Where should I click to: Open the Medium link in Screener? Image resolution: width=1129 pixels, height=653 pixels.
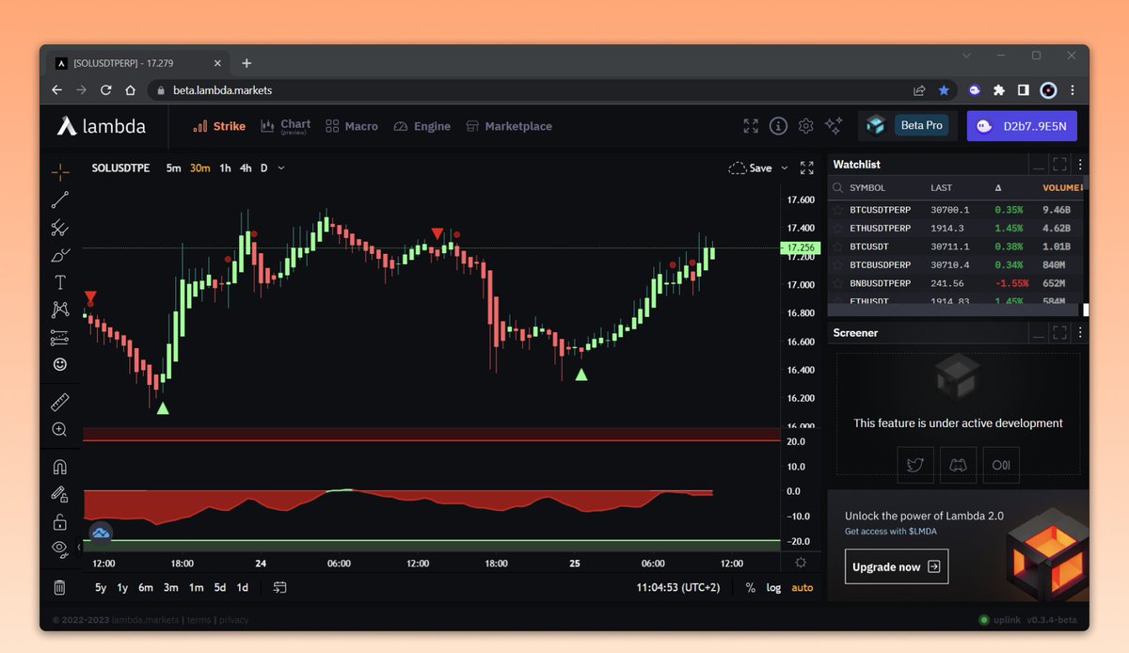tap(1002, 465)
